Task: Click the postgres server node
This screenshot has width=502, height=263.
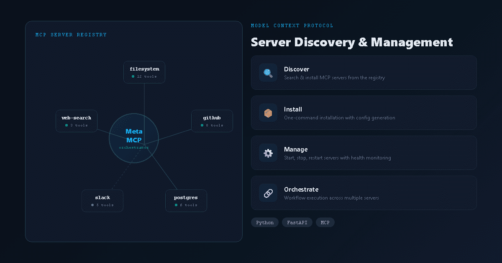Action: point(186,200)
